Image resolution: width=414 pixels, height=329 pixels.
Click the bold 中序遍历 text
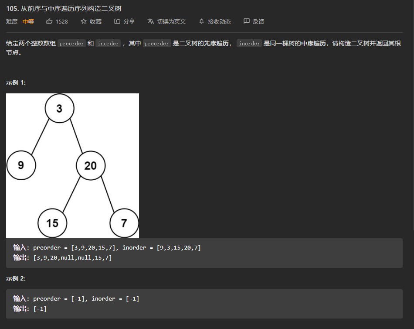point(313,43)
